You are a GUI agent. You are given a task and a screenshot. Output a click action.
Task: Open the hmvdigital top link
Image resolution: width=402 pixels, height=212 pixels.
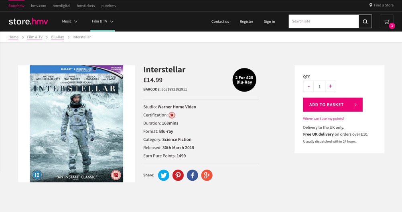pos(61,6)
